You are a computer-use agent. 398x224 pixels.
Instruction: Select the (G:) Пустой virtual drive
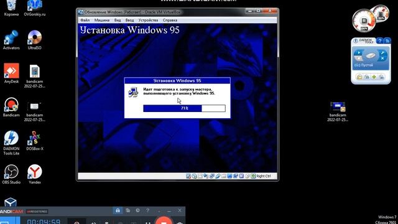click(x=363, y=65)
